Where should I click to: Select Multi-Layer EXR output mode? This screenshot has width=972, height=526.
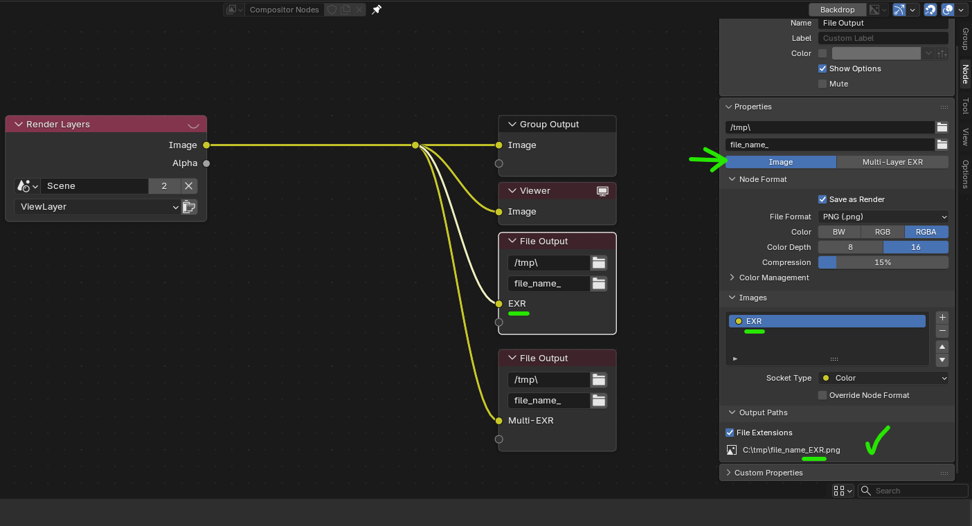(892, 162)
